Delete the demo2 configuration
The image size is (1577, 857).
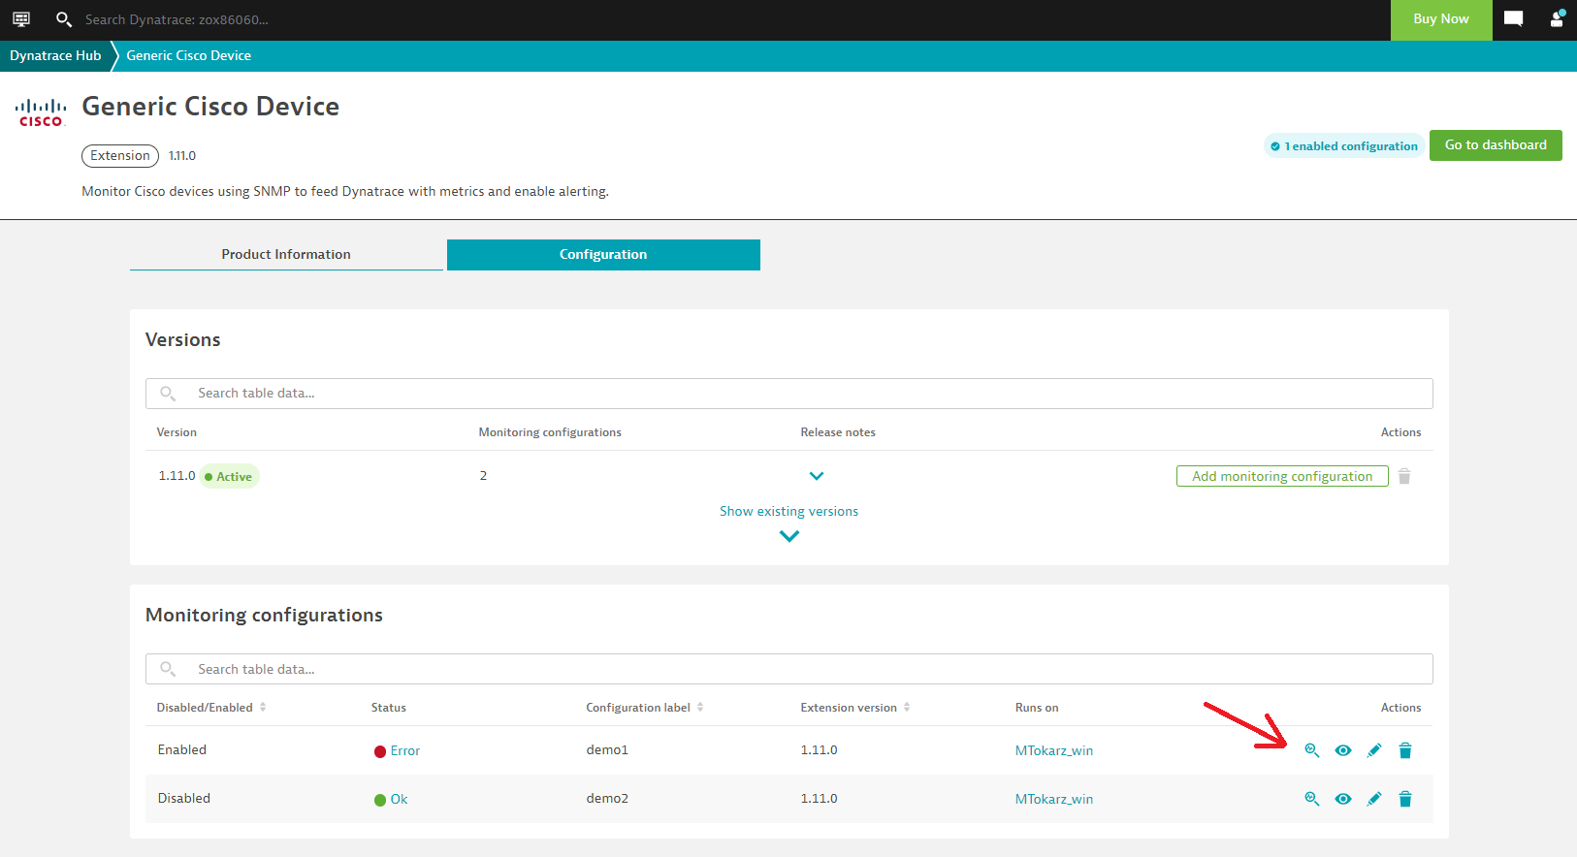[x=1405, y=799]
